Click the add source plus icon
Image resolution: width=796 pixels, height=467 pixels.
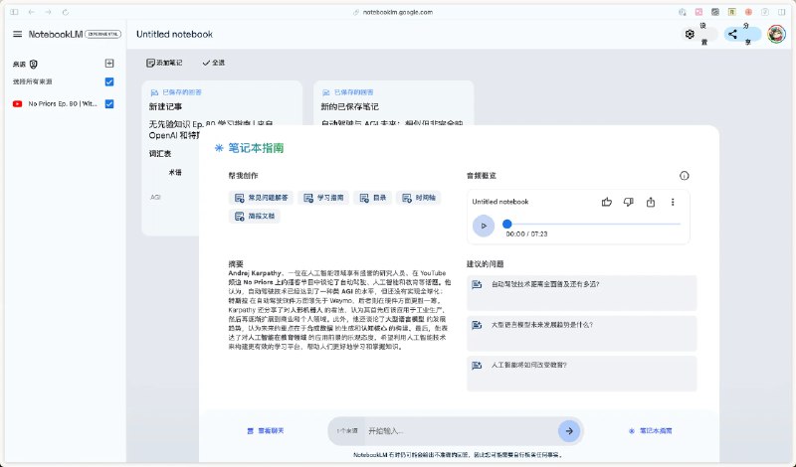(x=109, y=64)
